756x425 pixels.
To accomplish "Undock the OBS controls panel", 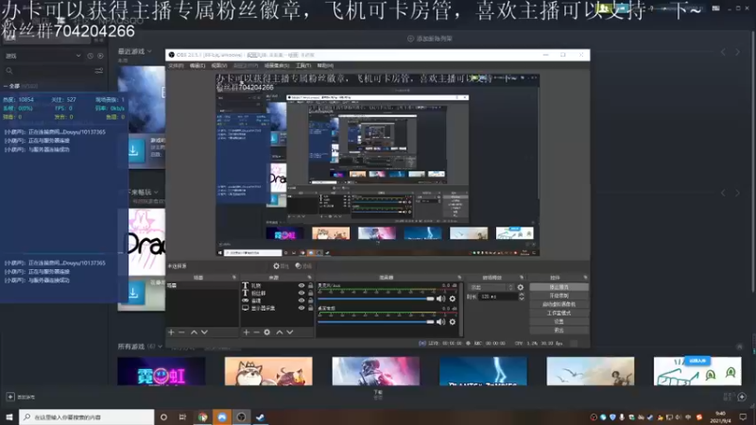I will click(x=585, y=278).
